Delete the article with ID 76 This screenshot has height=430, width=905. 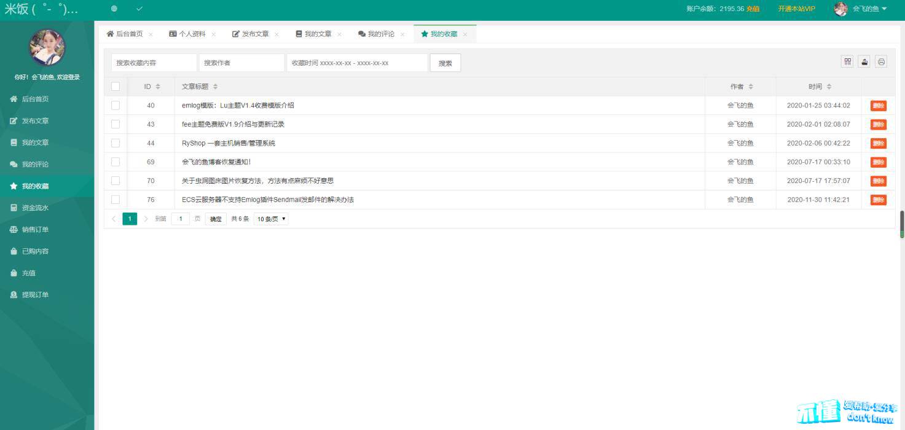pyautogui.click(x=878, y=200)
